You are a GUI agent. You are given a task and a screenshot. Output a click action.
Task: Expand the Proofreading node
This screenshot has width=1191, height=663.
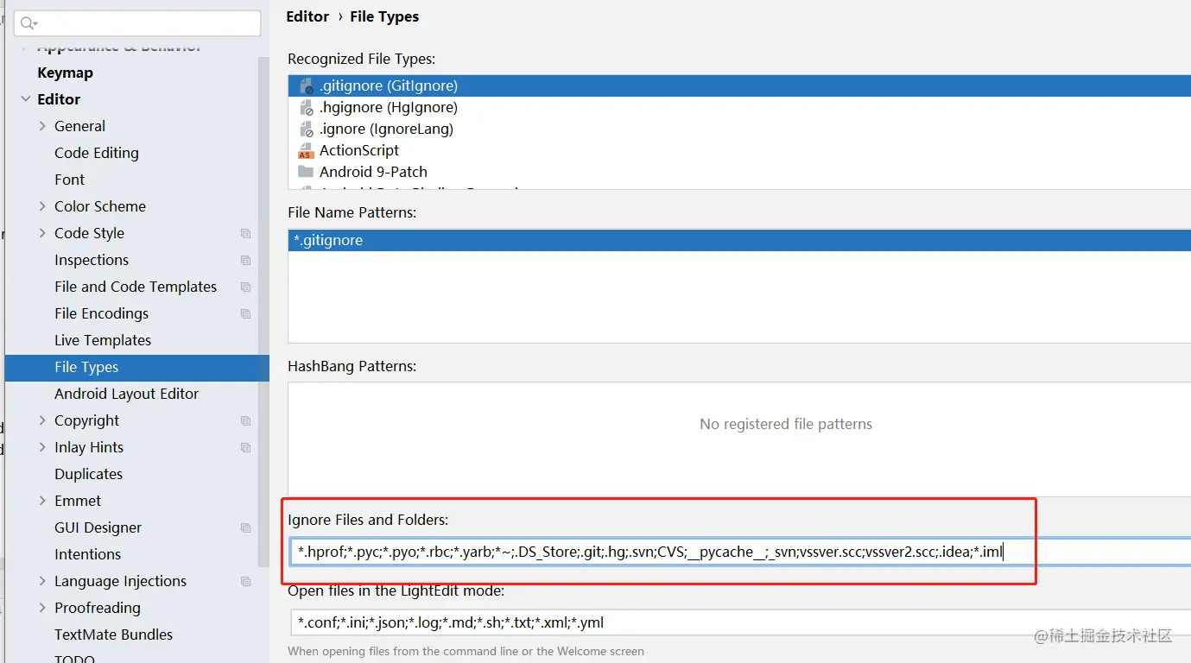click(43, 608)
